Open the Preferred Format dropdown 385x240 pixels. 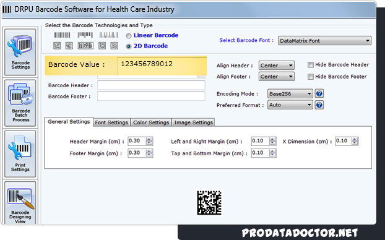tap(290, 105)
